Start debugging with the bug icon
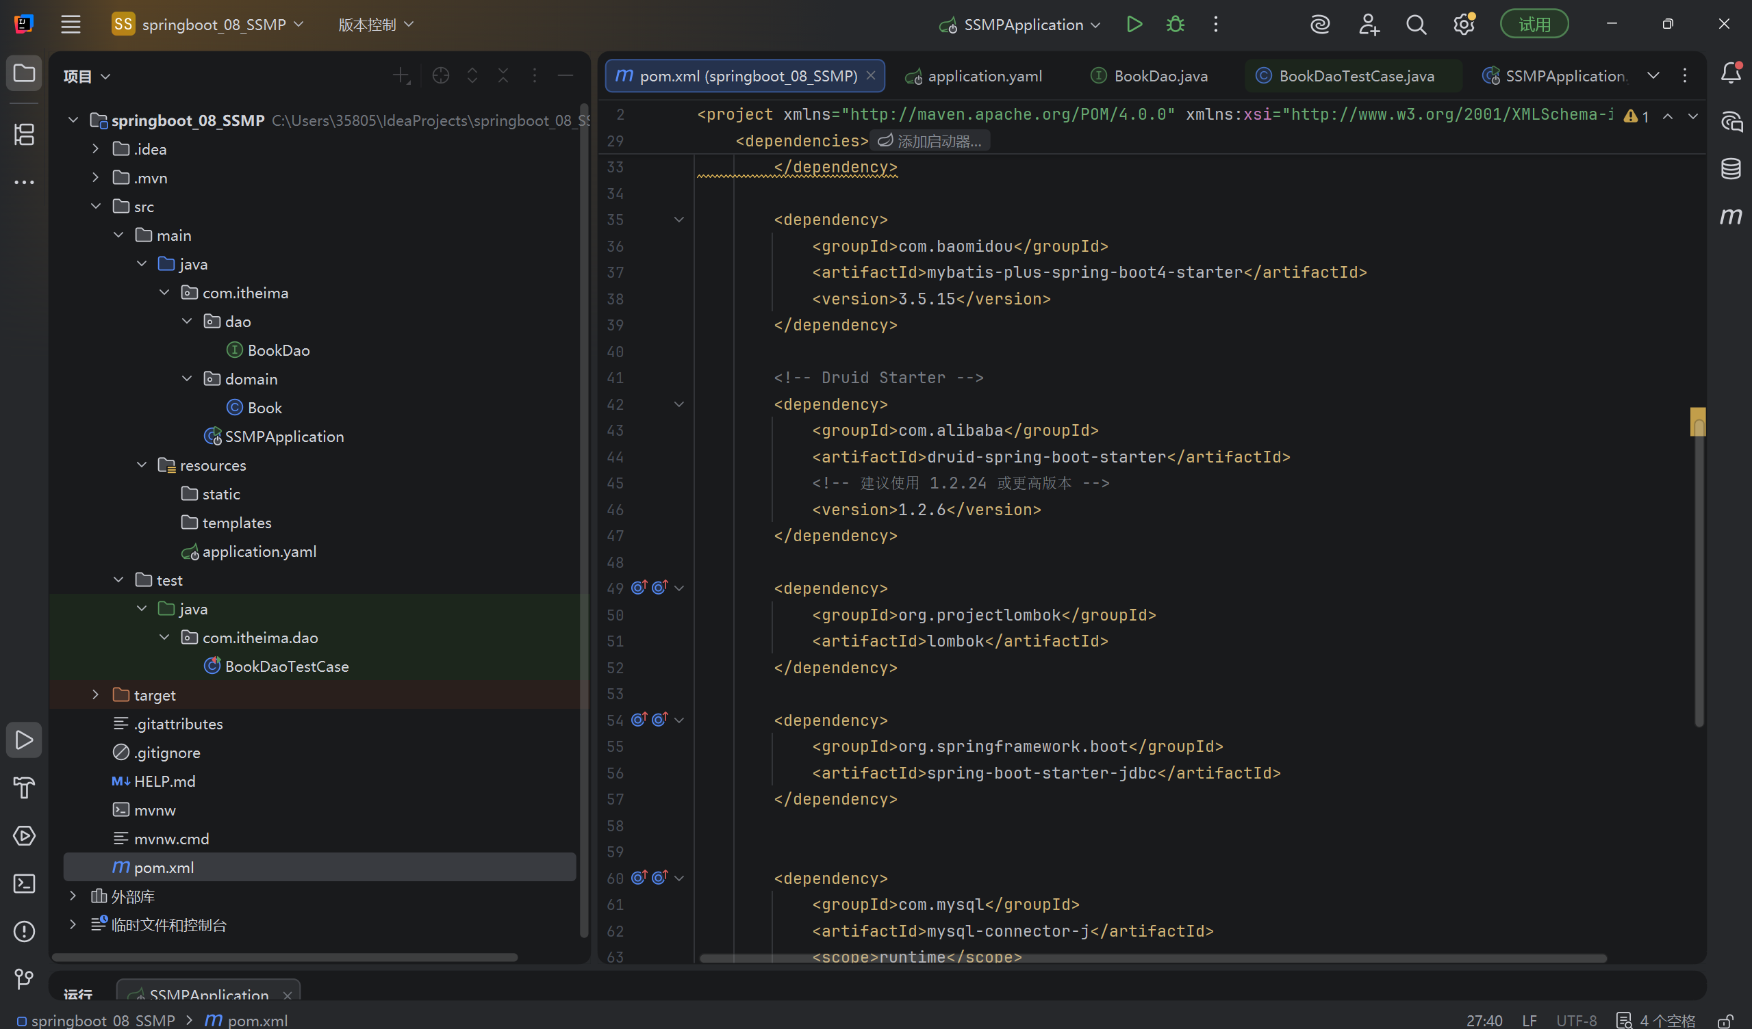Image resolution: width=1752 pixels, height=1029 pixels. [x=1175, y=25]
